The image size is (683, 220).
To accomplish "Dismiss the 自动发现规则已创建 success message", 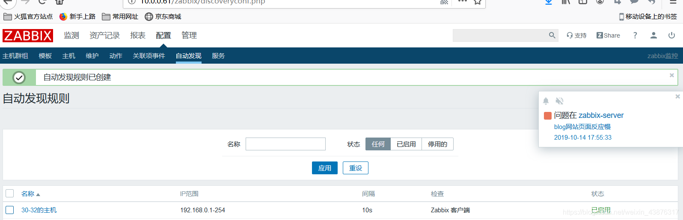I will coord(672,75).
